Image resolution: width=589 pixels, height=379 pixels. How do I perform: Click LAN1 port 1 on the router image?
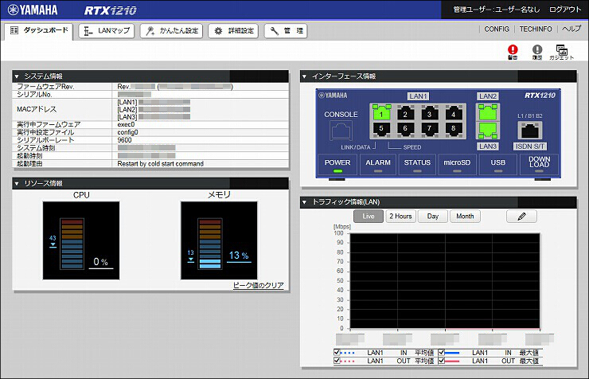(x=381, y=113)
